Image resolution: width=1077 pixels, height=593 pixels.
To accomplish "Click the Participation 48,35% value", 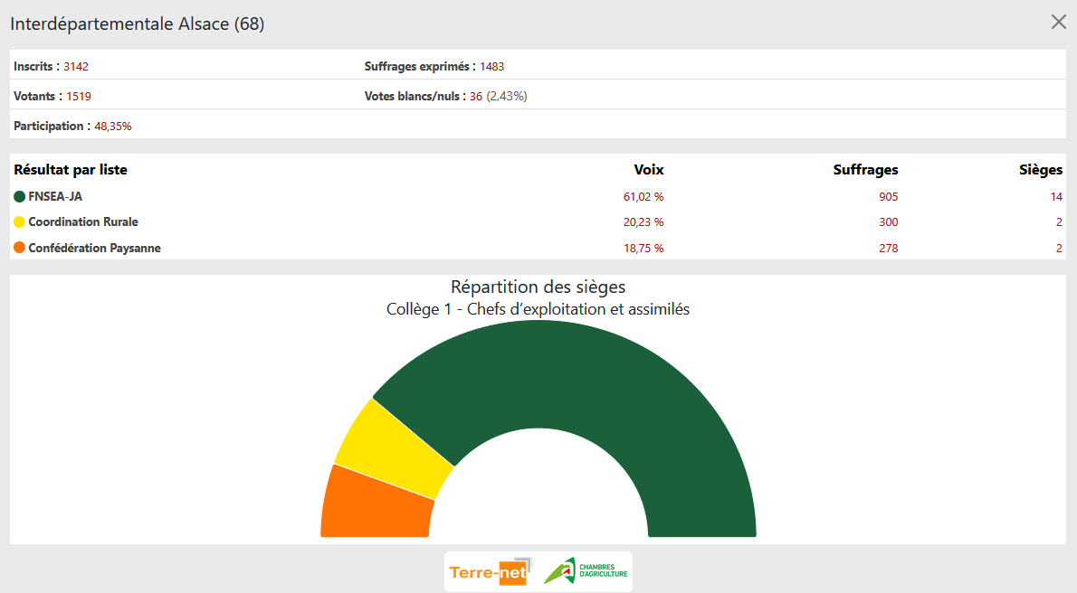I will click(113, 127).
